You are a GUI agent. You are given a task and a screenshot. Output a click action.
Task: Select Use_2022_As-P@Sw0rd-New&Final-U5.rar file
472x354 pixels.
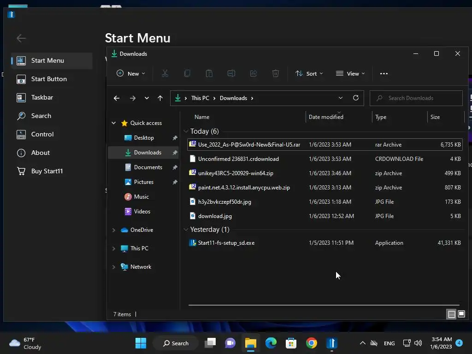[x=325, y=144]
